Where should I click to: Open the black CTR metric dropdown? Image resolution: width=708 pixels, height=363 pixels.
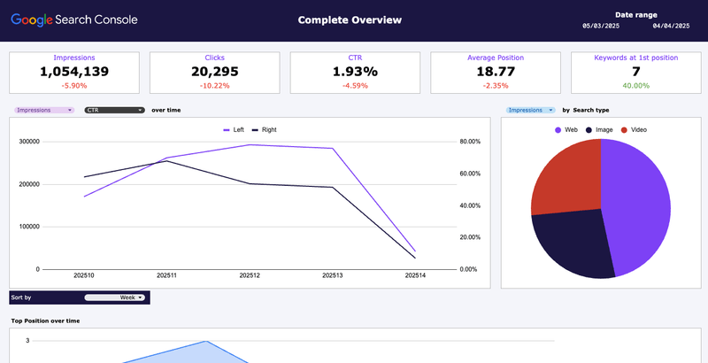(115, 110)
